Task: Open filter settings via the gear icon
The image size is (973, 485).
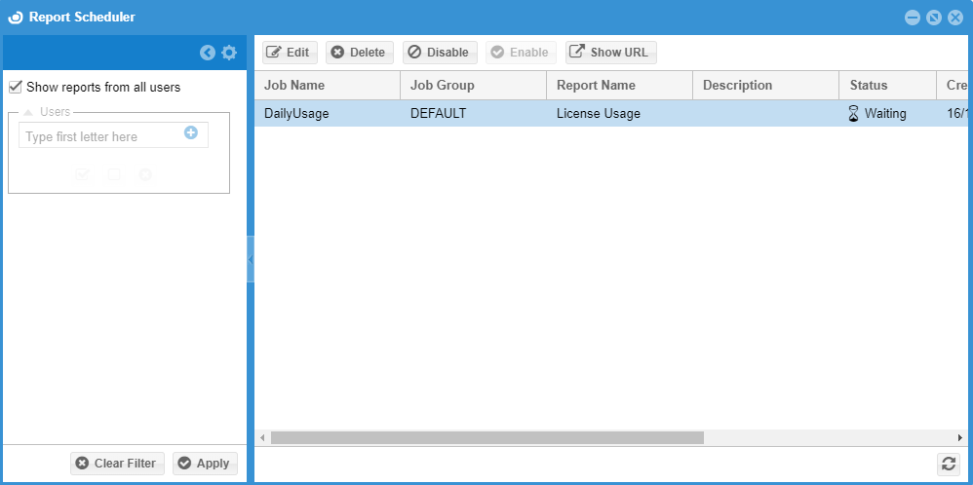Action: 229,53
